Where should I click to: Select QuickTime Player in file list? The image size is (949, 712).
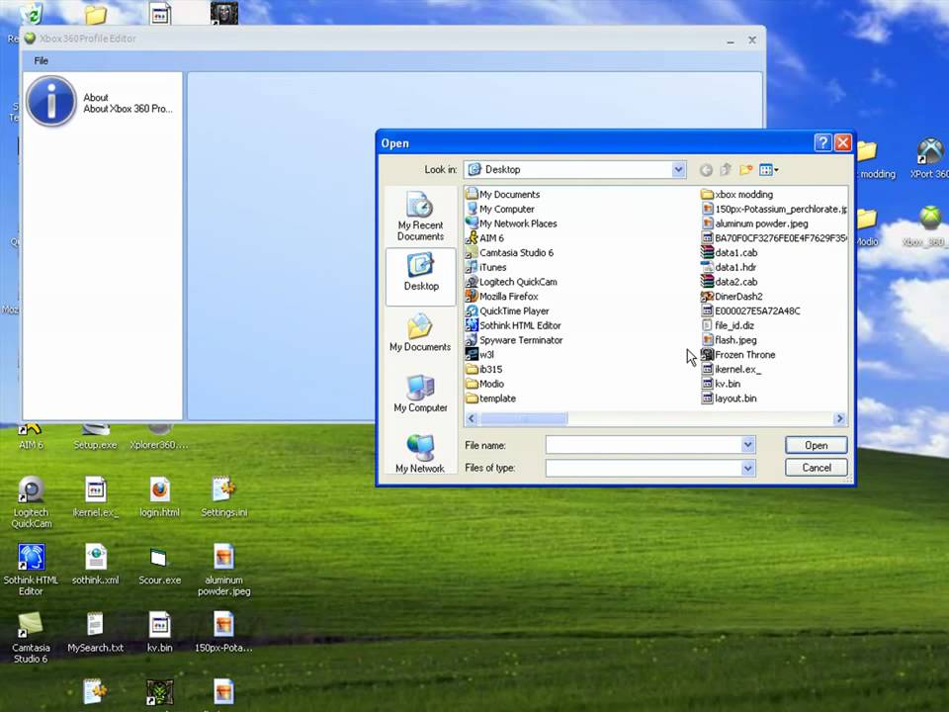coord(507,311)
